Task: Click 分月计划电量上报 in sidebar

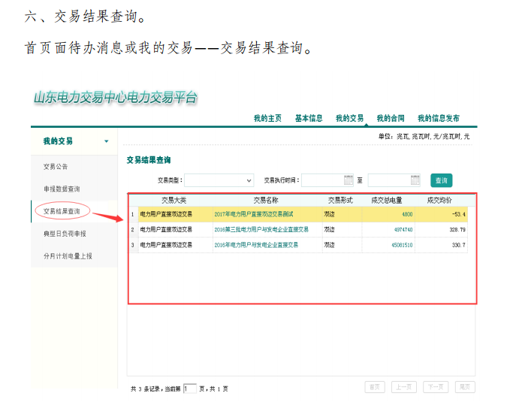Action: (x=68, y=256)
